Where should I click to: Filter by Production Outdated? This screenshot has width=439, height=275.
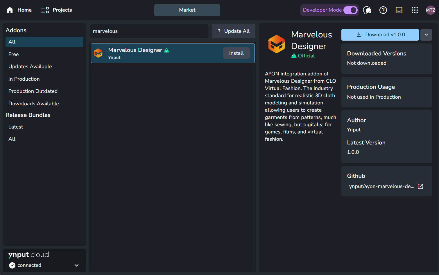[x=44, y=91]
